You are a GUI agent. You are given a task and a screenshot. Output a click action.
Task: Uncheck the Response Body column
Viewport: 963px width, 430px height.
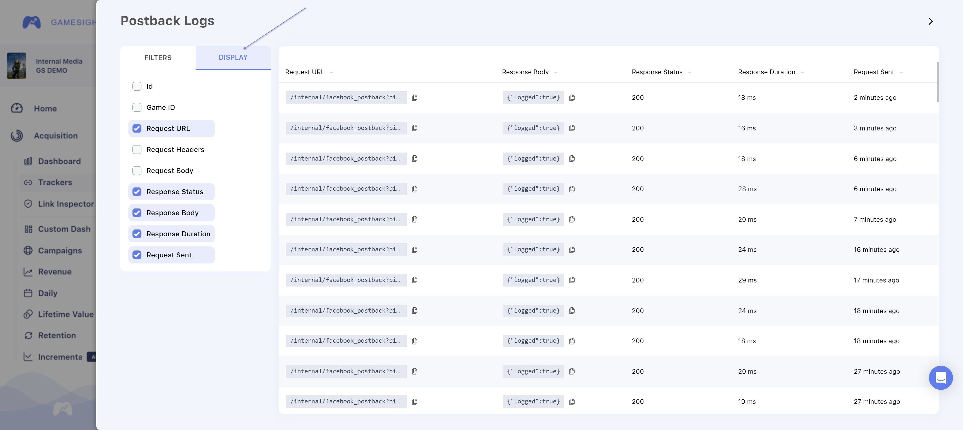(x=137, y=213)
